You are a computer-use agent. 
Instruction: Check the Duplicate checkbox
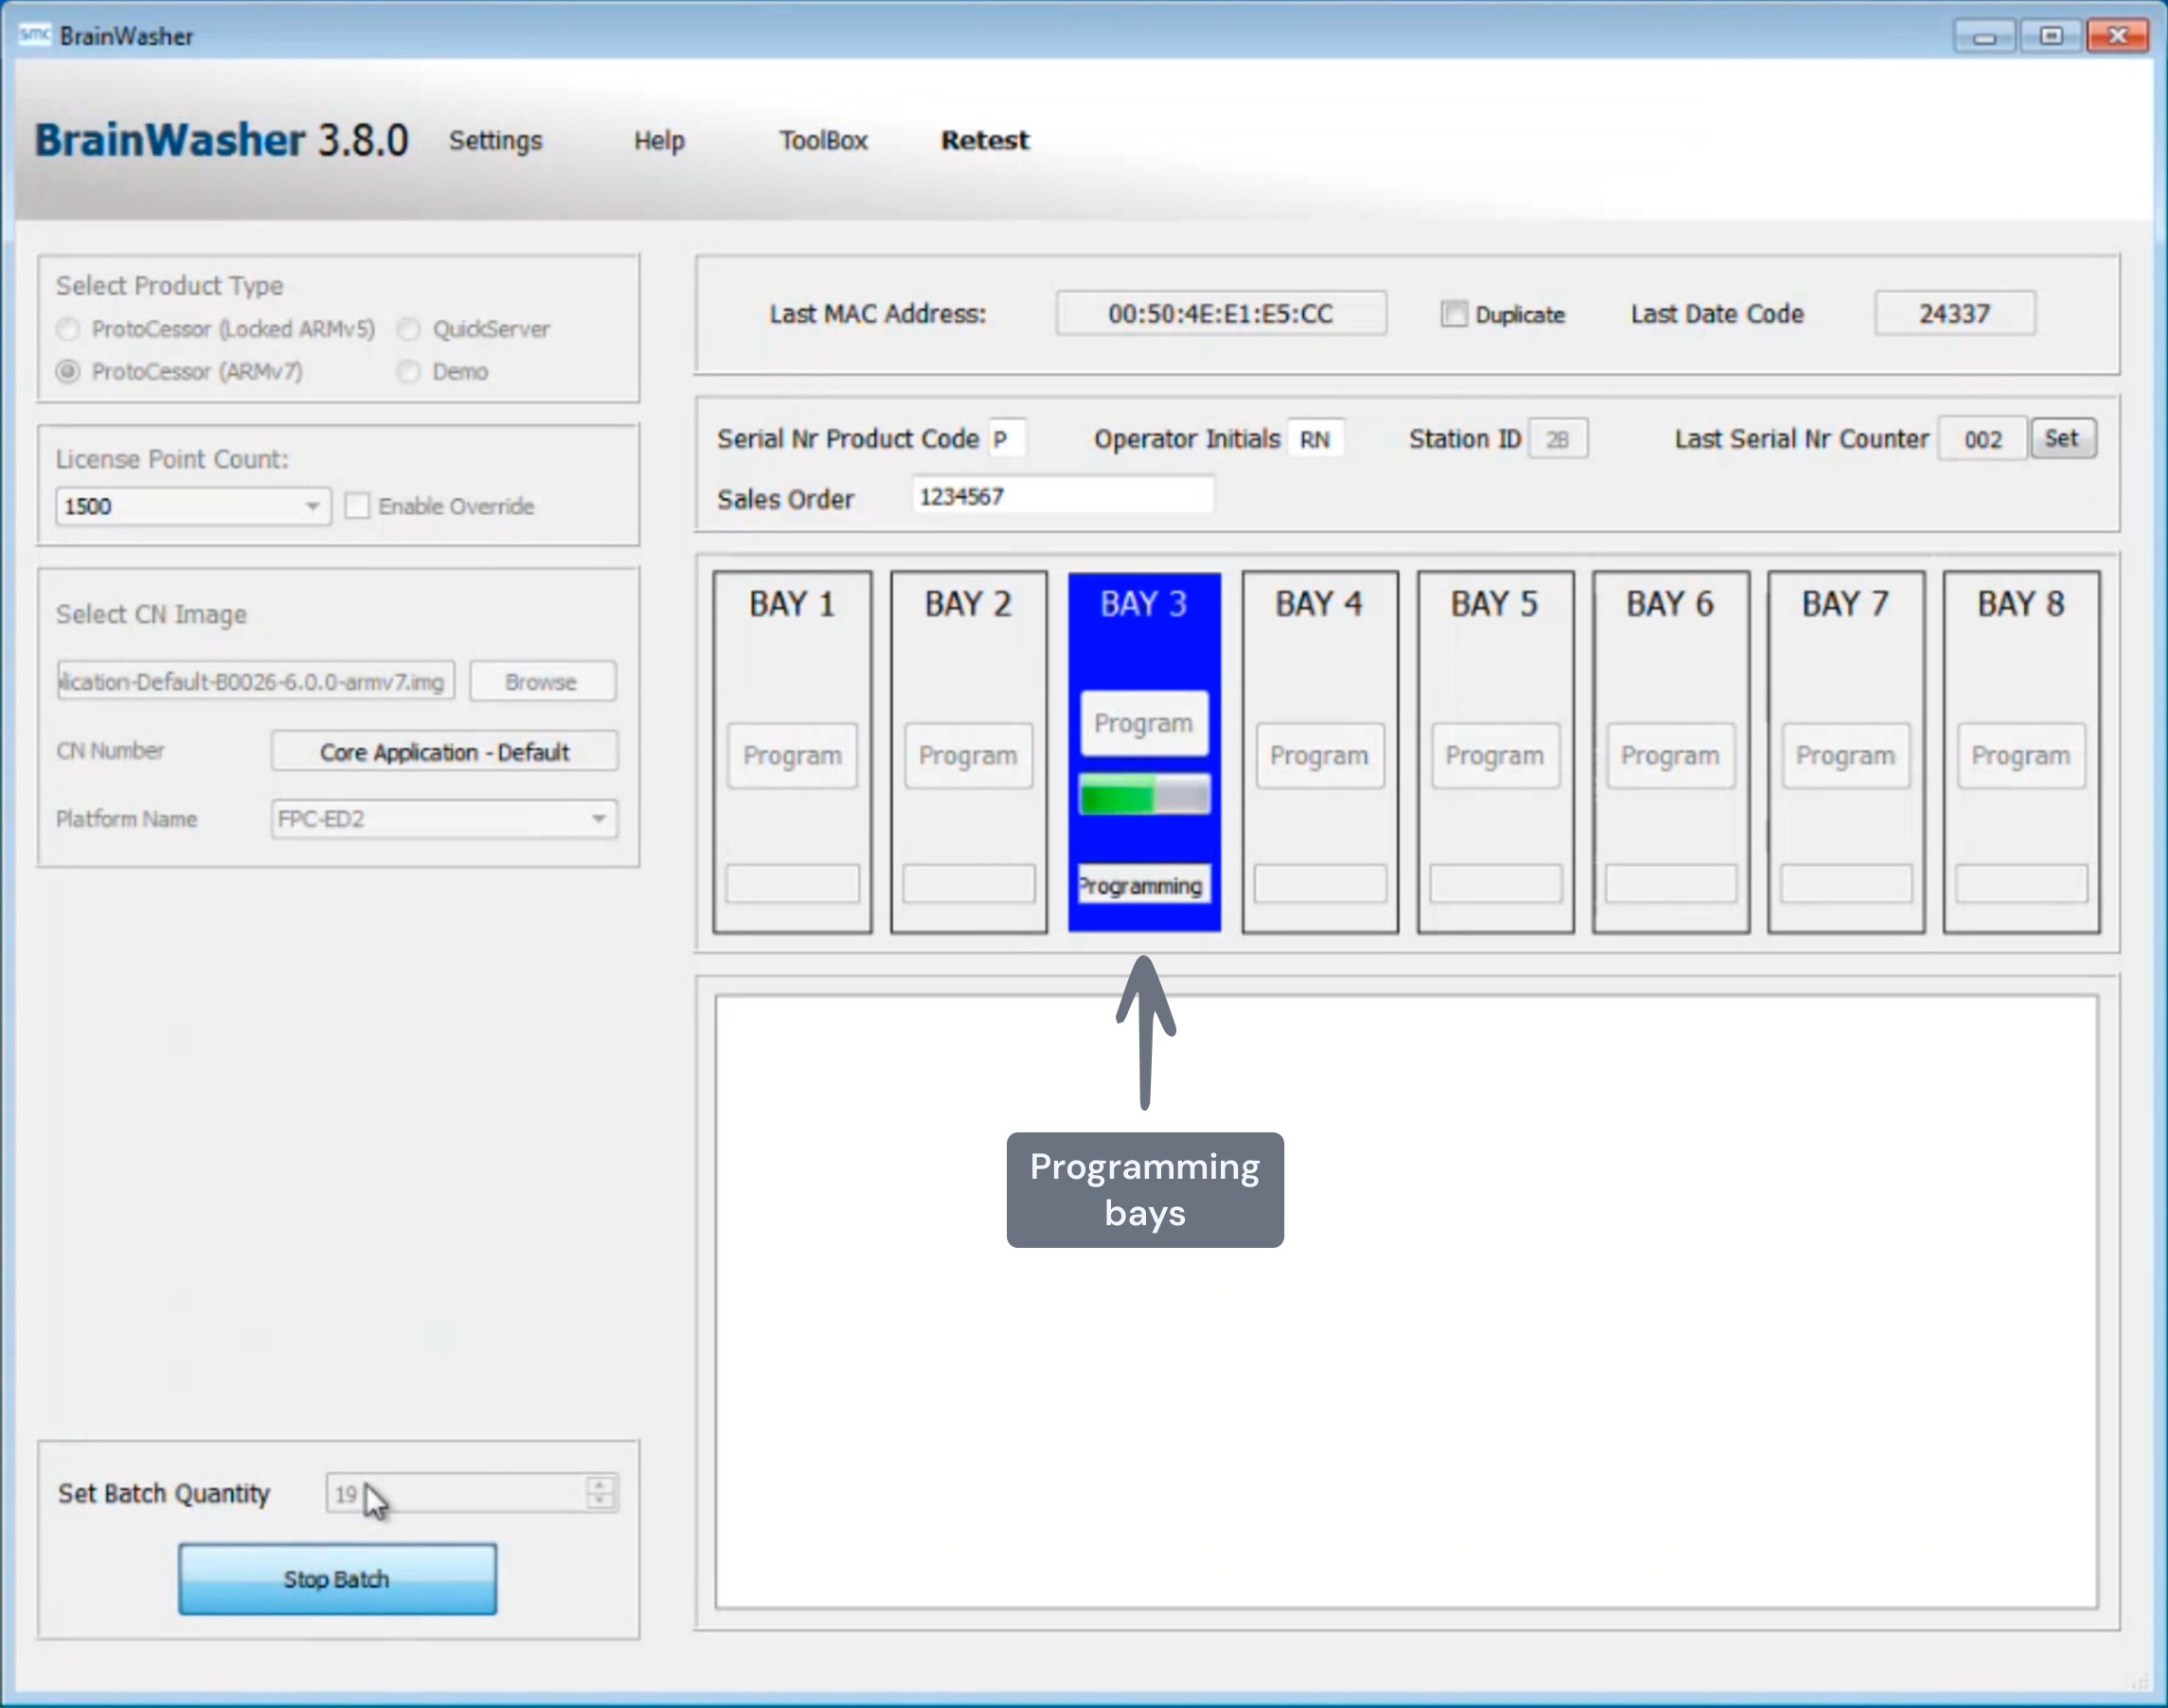pyautogui.click(x=1453, y=314)
